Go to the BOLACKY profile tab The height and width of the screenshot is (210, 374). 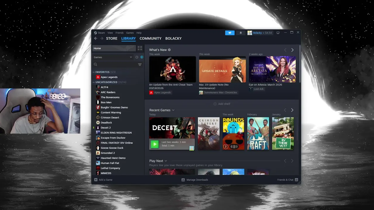click(173, 38)
